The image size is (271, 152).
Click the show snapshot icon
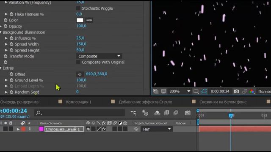click(x=244, y=91)
